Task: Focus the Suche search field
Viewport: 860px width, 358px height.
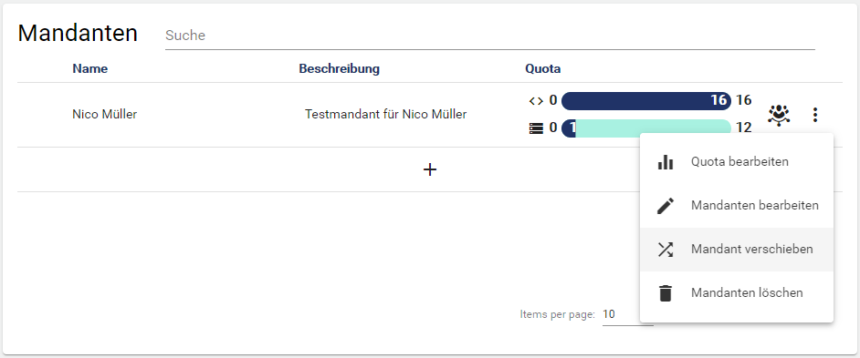Action: (x=489, y=36)
